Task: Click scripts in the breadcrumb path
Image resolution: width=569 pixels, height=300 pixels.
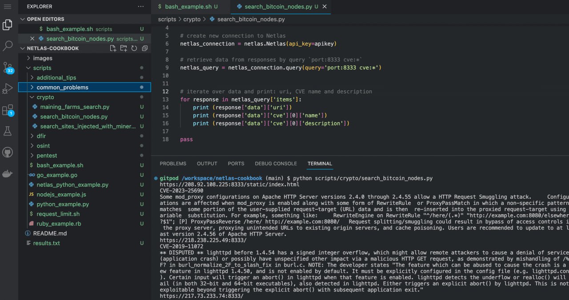Action: pyautogui.click(x=167, y=20)
